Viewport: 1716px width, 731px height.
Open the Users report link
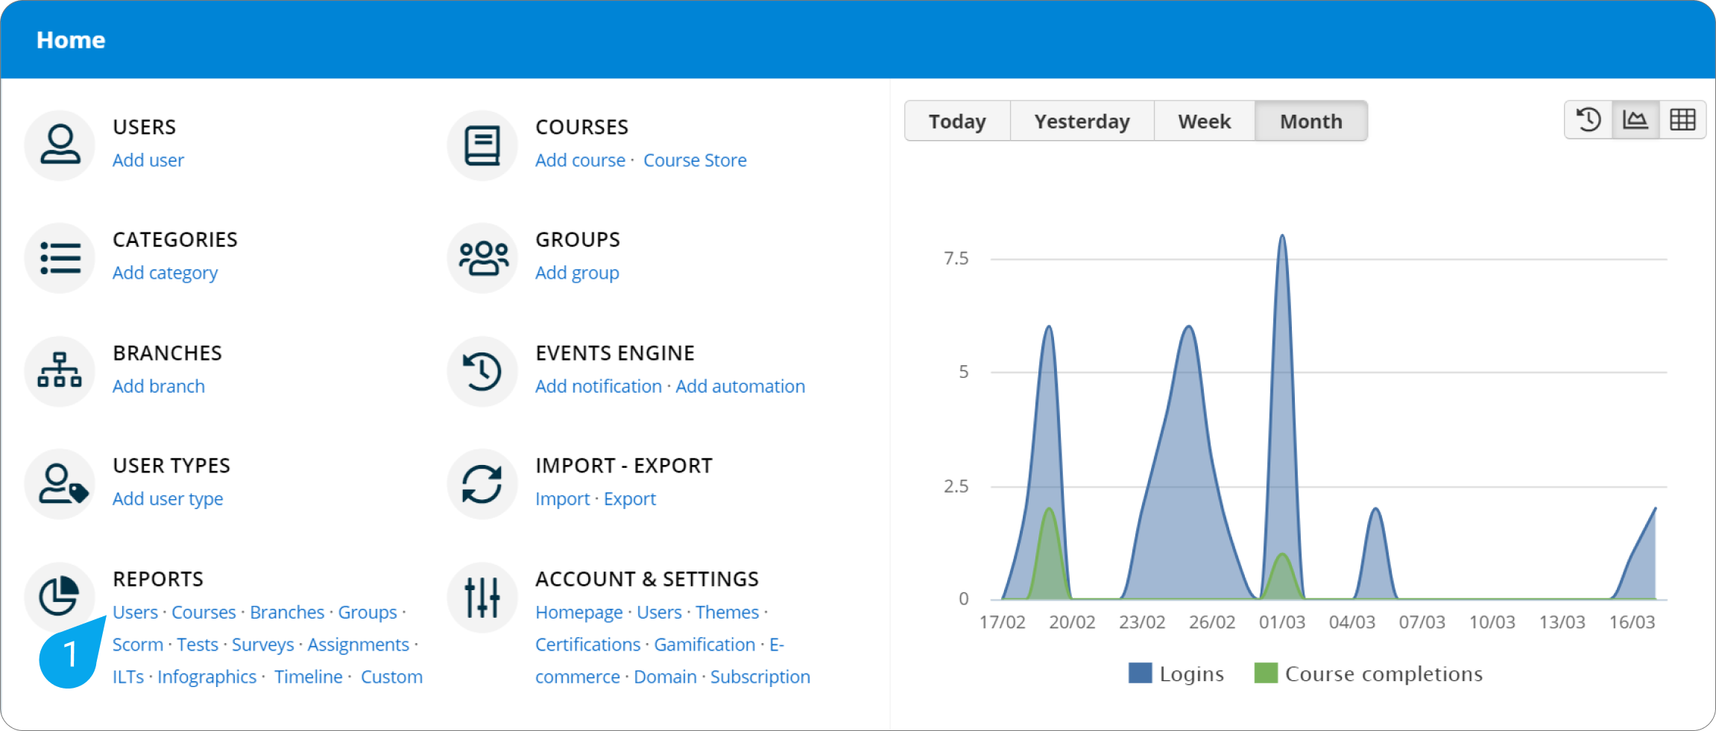135,612
